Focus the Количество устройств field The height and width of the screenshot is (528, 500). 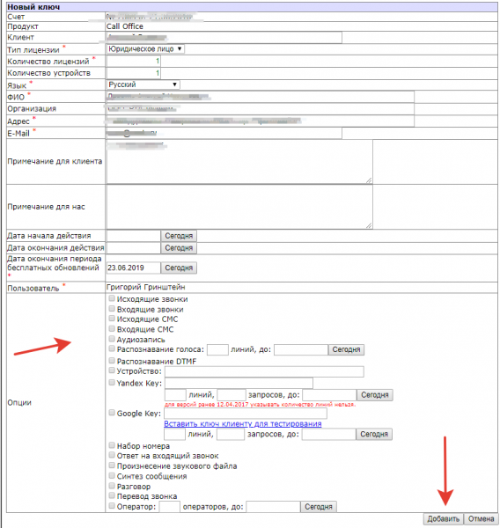tap(134, 73)
